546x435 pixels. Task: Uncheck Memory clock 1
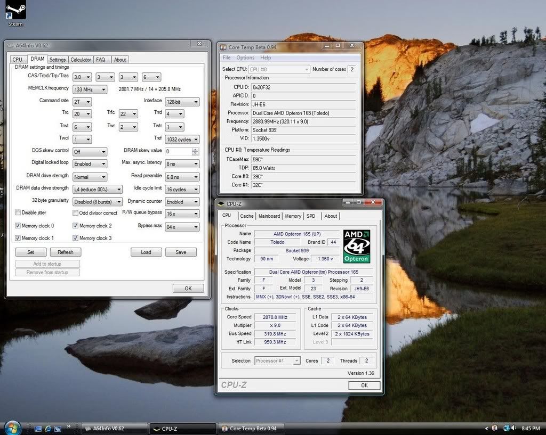coord(18,238)
